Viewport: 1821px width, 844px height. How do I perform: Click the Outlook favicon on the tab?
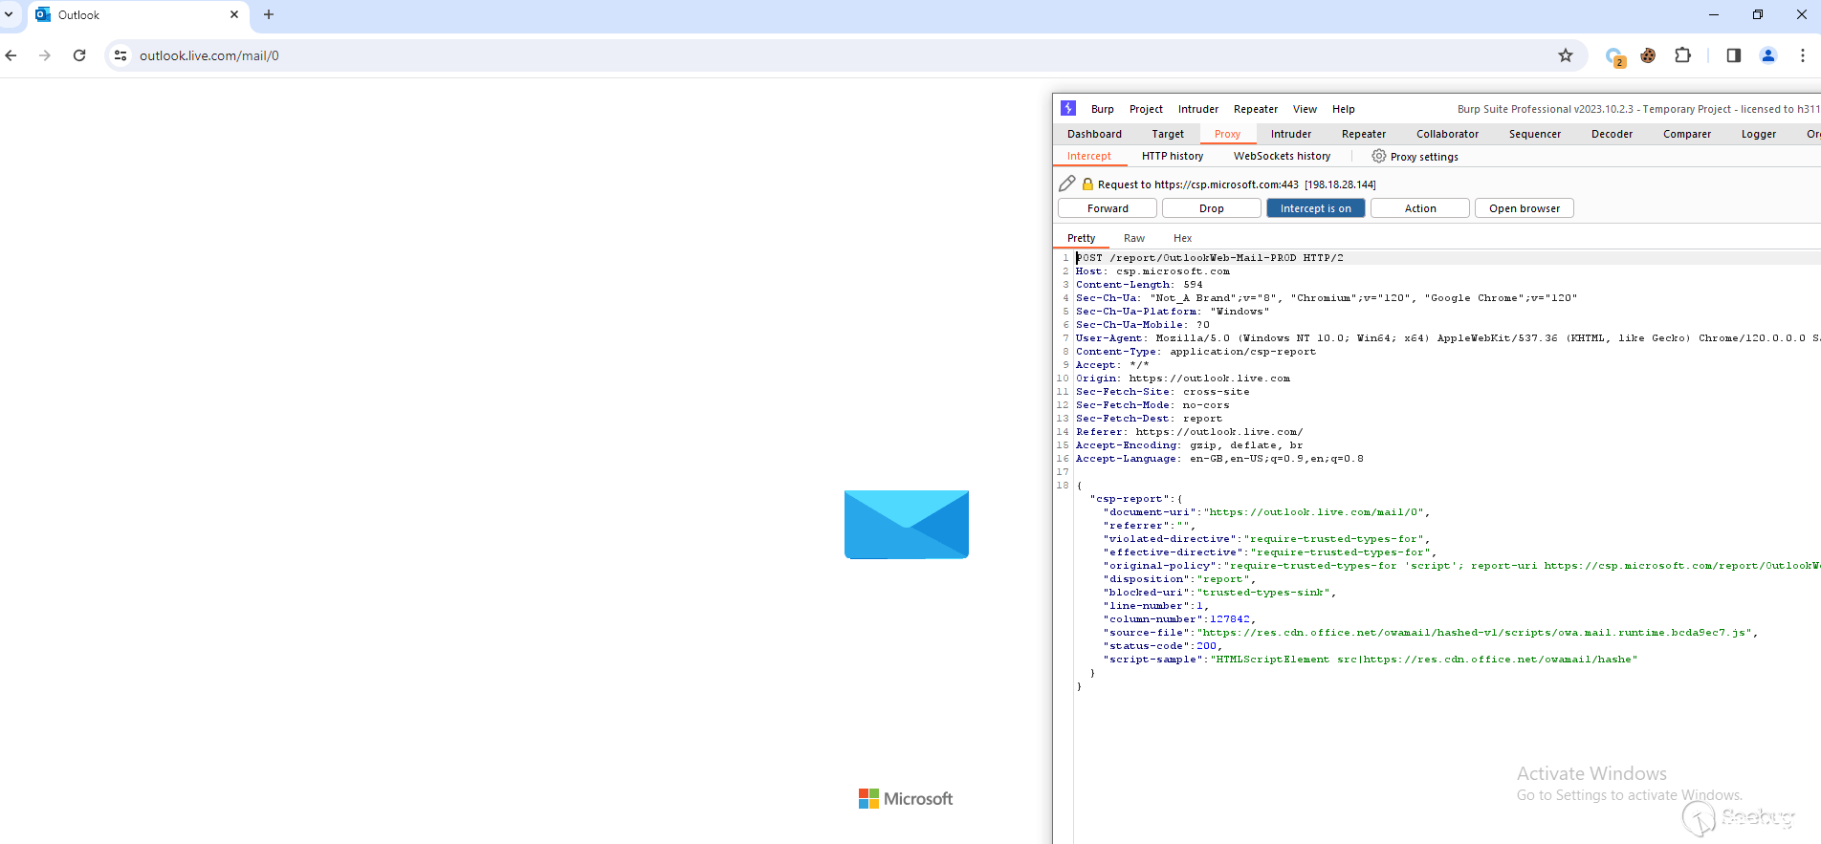pos(43,14)
